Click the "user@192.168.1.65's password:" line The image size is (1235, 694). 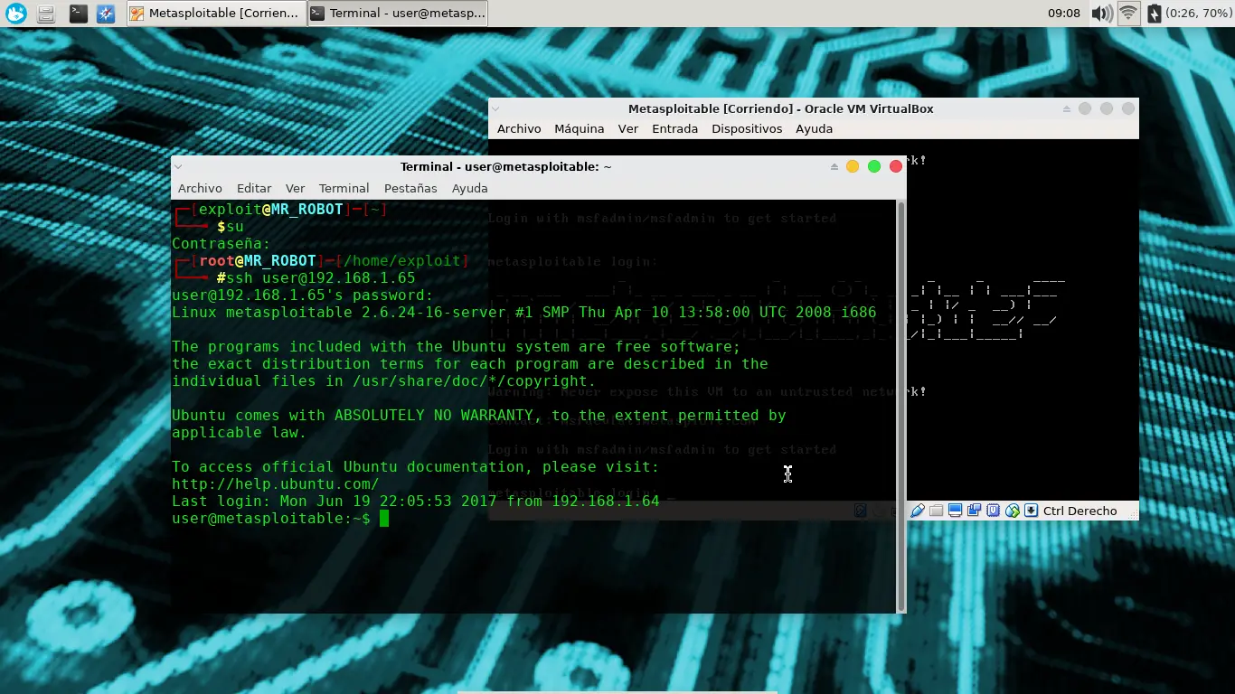303,295
